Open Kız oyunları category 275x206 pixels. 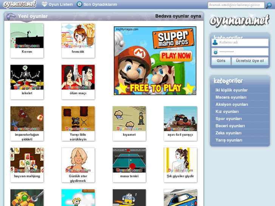[227, 112]
